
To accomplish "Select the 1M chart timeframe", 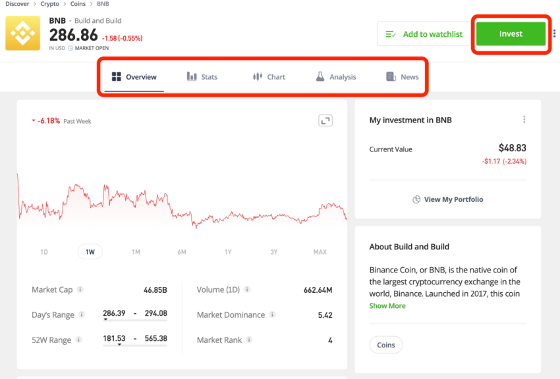I will pos(136,252).
